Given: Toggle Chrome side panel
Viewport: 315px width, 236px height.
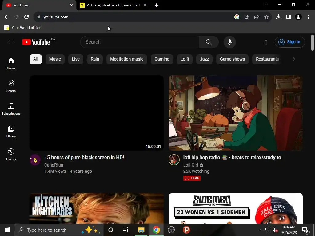Looking at the screenshot, I should [x=289, y=17].
